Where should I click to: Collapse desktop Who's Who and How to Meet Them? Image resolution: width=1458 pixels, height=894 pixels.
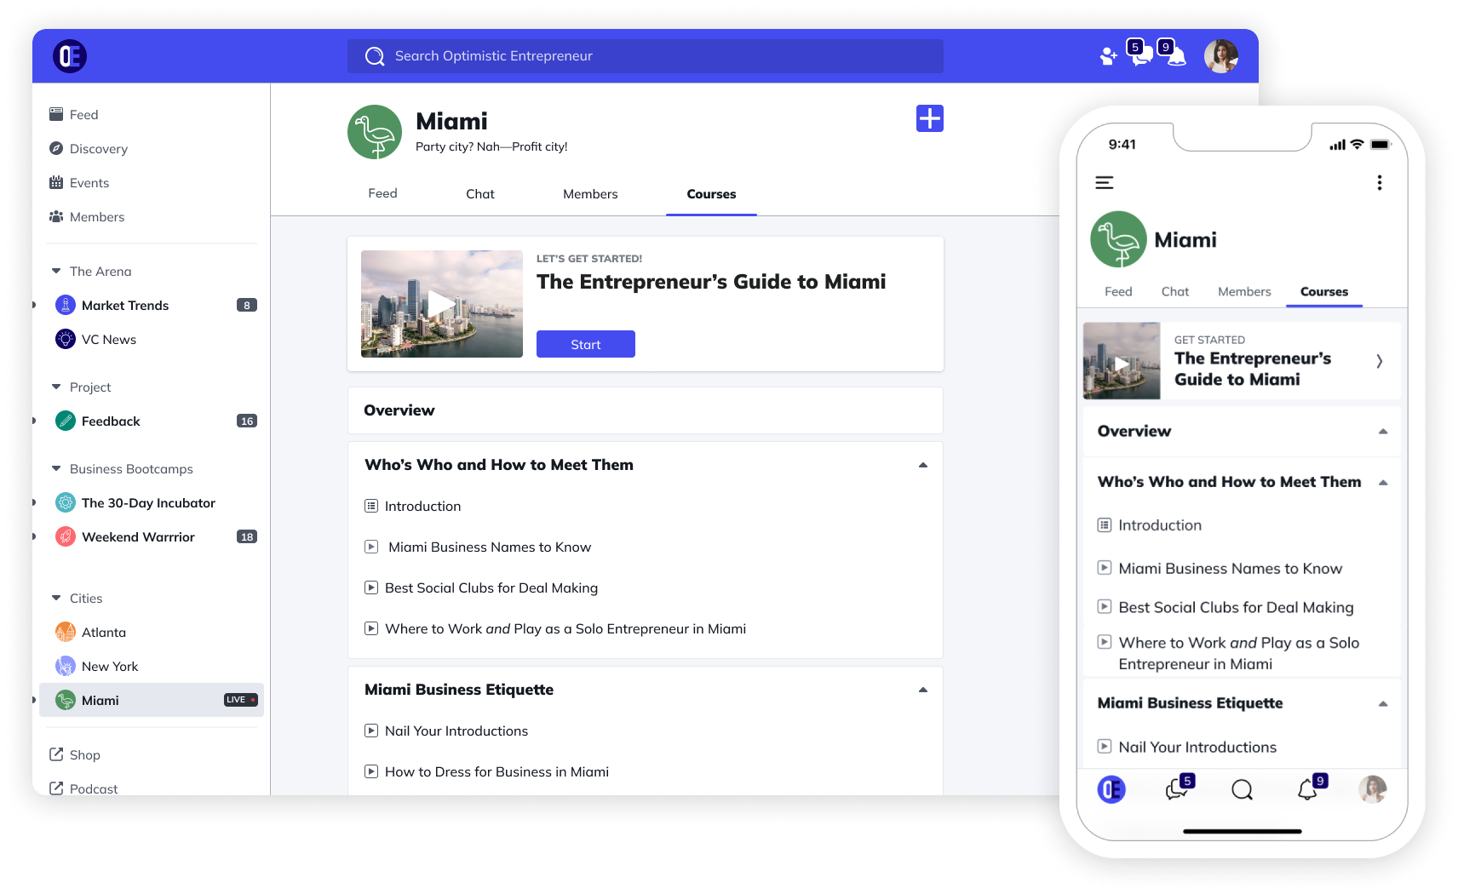click(x=923, y=465)
